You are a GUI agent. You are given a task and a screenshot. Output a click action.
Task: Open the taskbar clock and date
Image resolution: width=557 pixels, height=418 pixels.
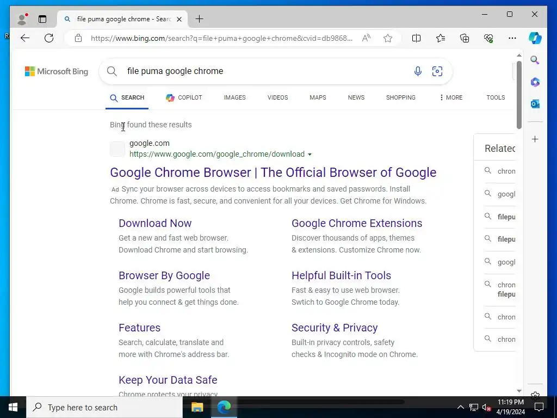click(510, 407)
